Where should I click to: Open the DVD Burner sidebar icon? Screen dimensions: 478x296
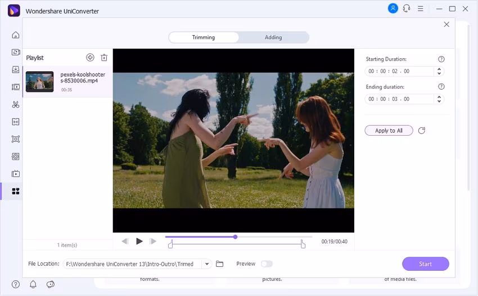click(x=16, y=156)
